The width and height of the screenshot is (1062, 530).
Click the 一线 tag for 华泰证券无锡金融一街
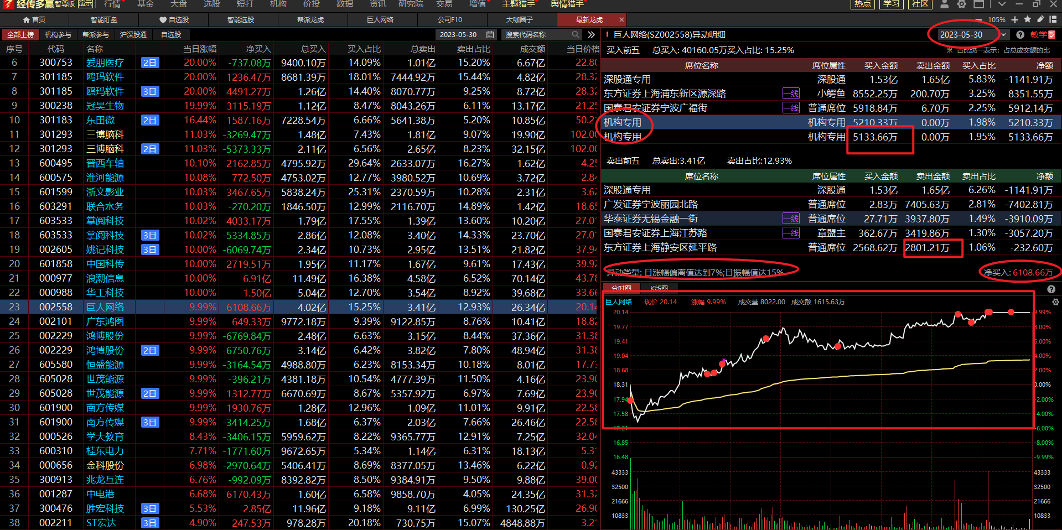tap(791, 219)
